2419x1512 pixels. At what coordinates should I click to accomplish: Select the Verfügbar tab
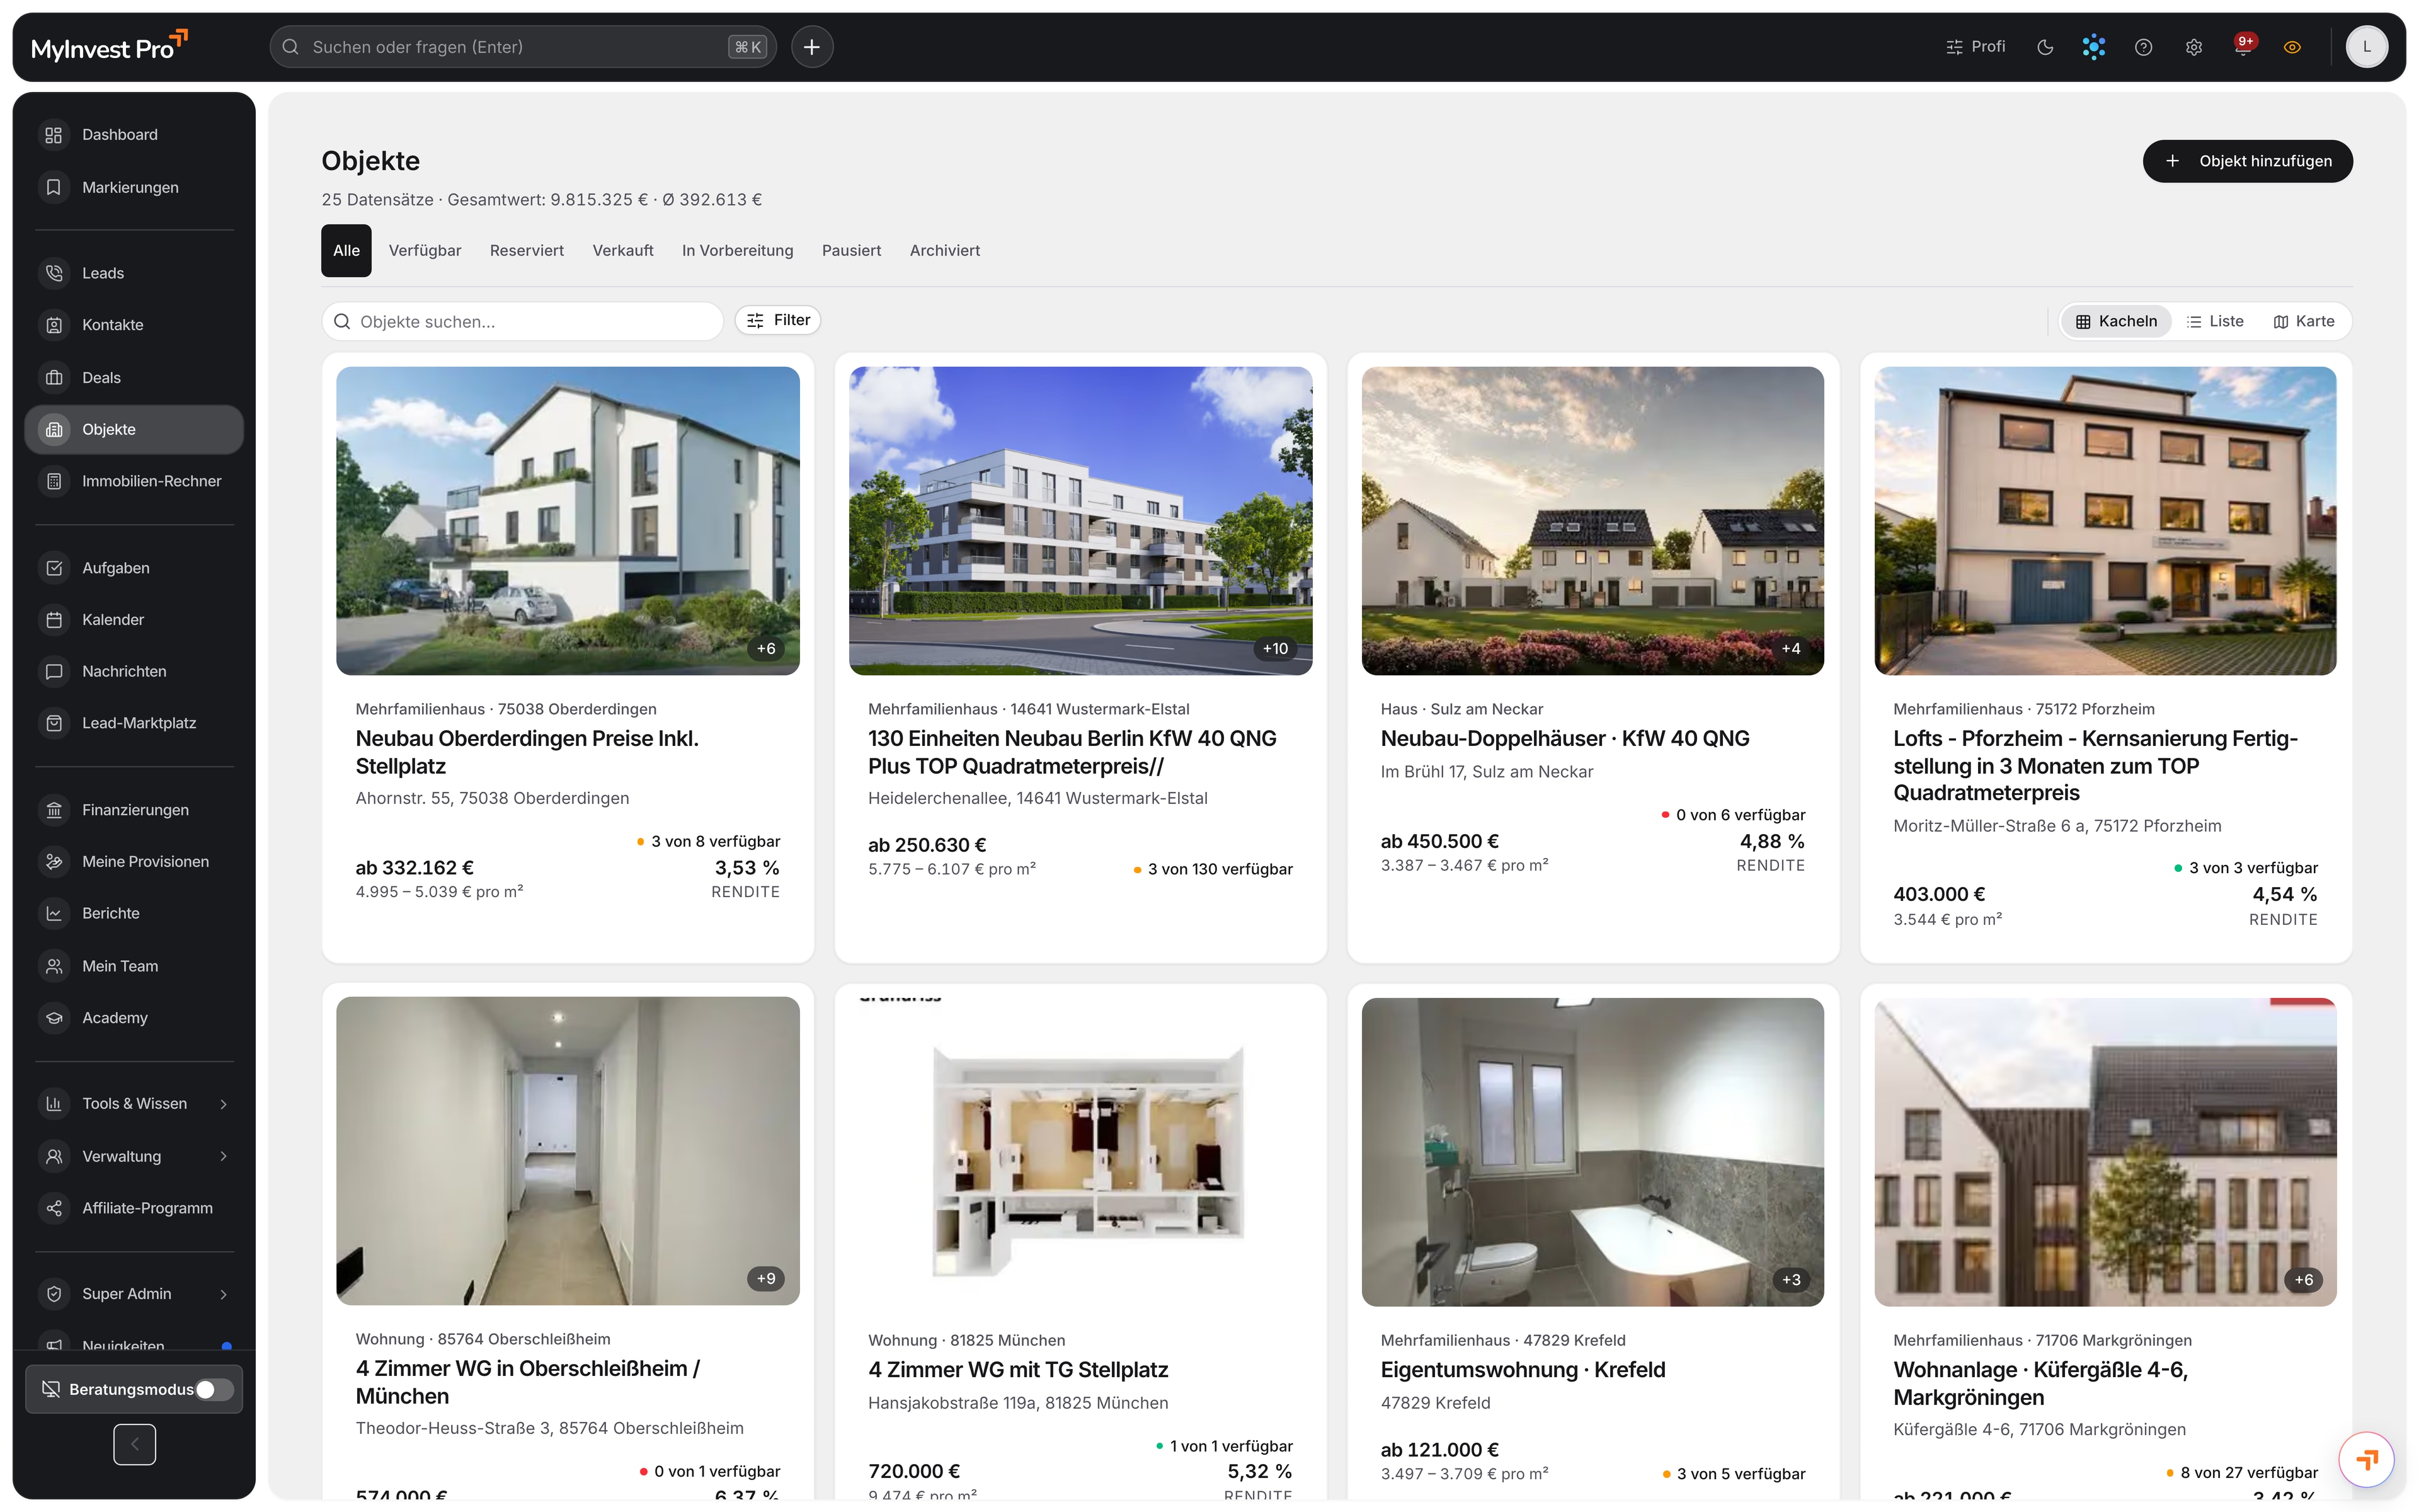click(425, 250)
